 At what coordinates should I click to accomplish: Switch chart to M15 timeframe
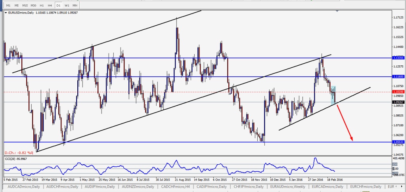25,6
